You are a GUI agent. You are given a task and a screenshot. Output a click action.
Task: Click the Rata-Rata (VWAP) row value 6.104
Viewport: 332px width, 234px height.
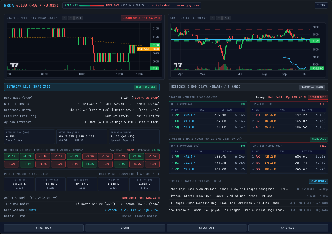pos(140,98)
